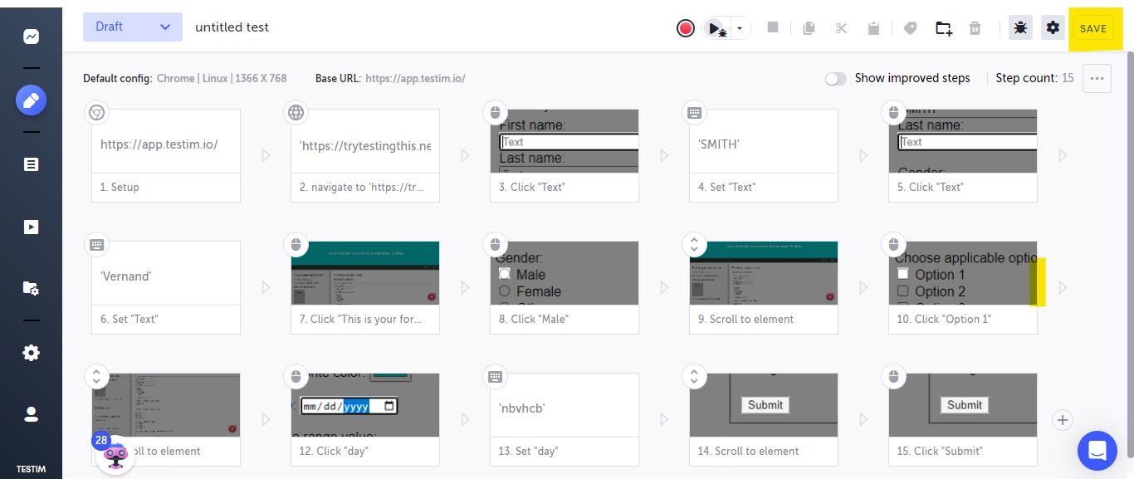Open the test list icon in sidebar
Viewport: 1134px width, 479px height.
[31, 164]
